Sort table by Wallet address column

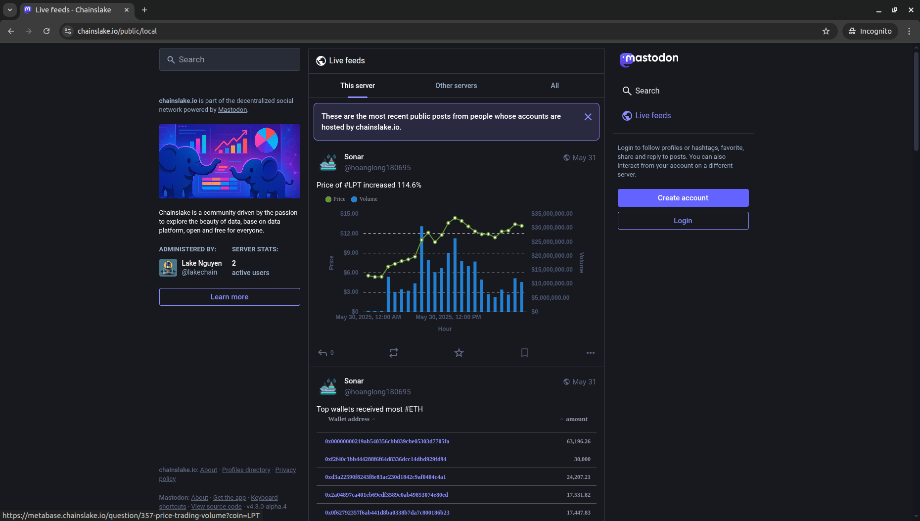(349, 419)
